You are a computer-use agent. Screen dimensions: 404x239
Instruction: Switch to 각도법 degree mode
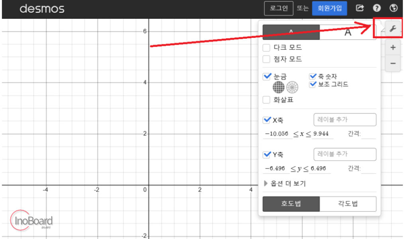(x=348, y=204)
